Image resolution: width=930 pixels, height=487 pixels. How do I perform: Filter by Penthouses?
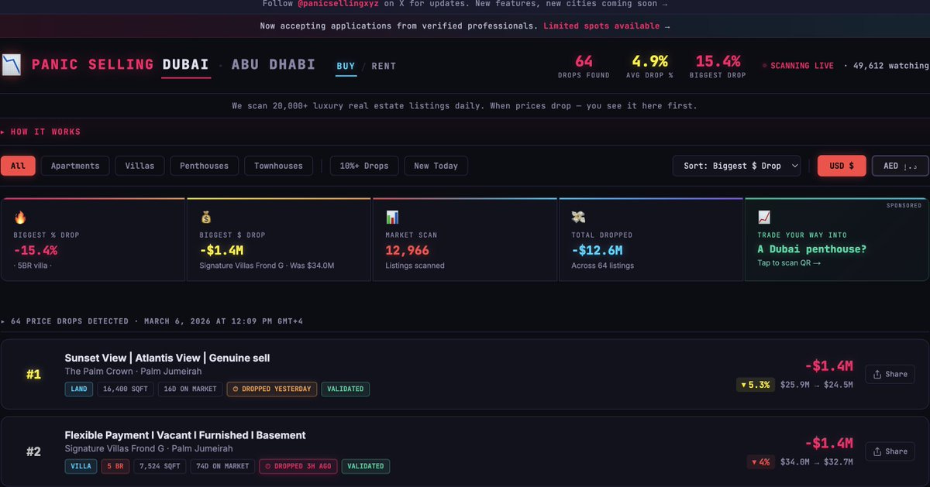pyautogui.click(x=204, y=166)
